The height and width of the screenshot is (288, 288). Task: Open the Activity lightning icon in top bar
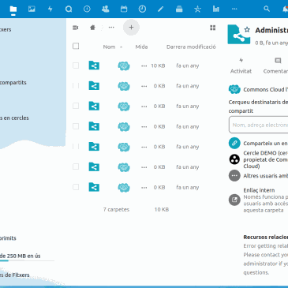point(50,9)
